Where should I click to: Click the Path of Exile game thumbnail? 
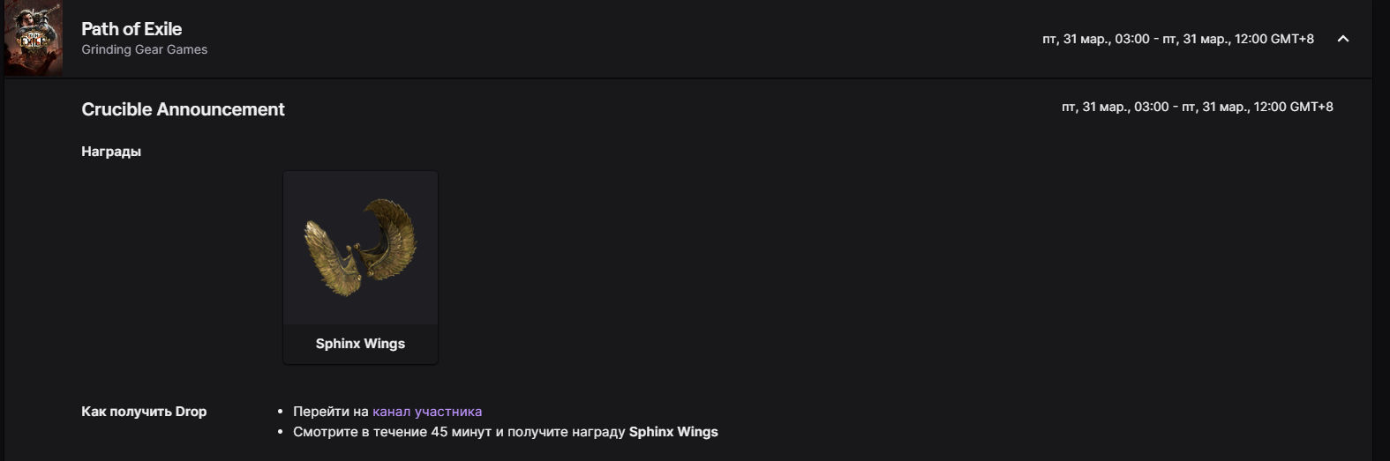(x=34, y=39)
